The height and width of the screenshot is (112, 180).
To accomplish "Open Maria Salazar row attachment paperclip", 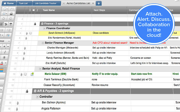I will pos(21,75).
